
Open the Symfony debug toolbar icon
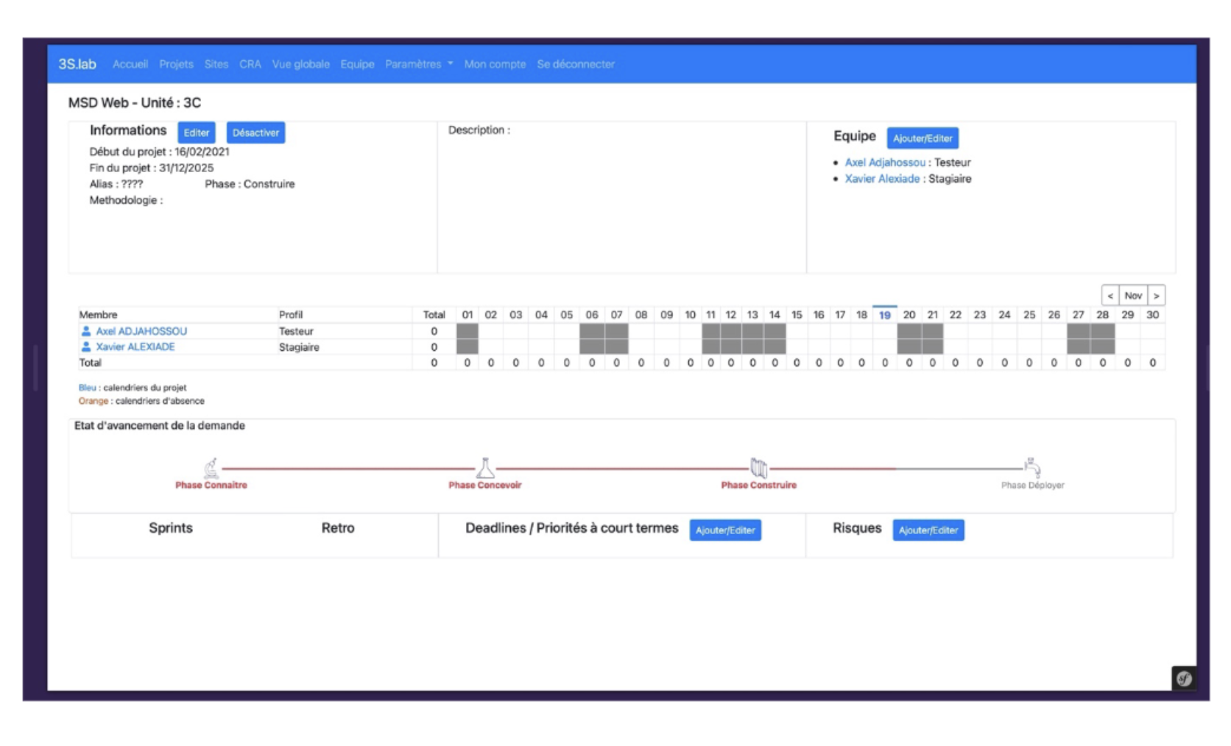click(x=1184, y=678)
